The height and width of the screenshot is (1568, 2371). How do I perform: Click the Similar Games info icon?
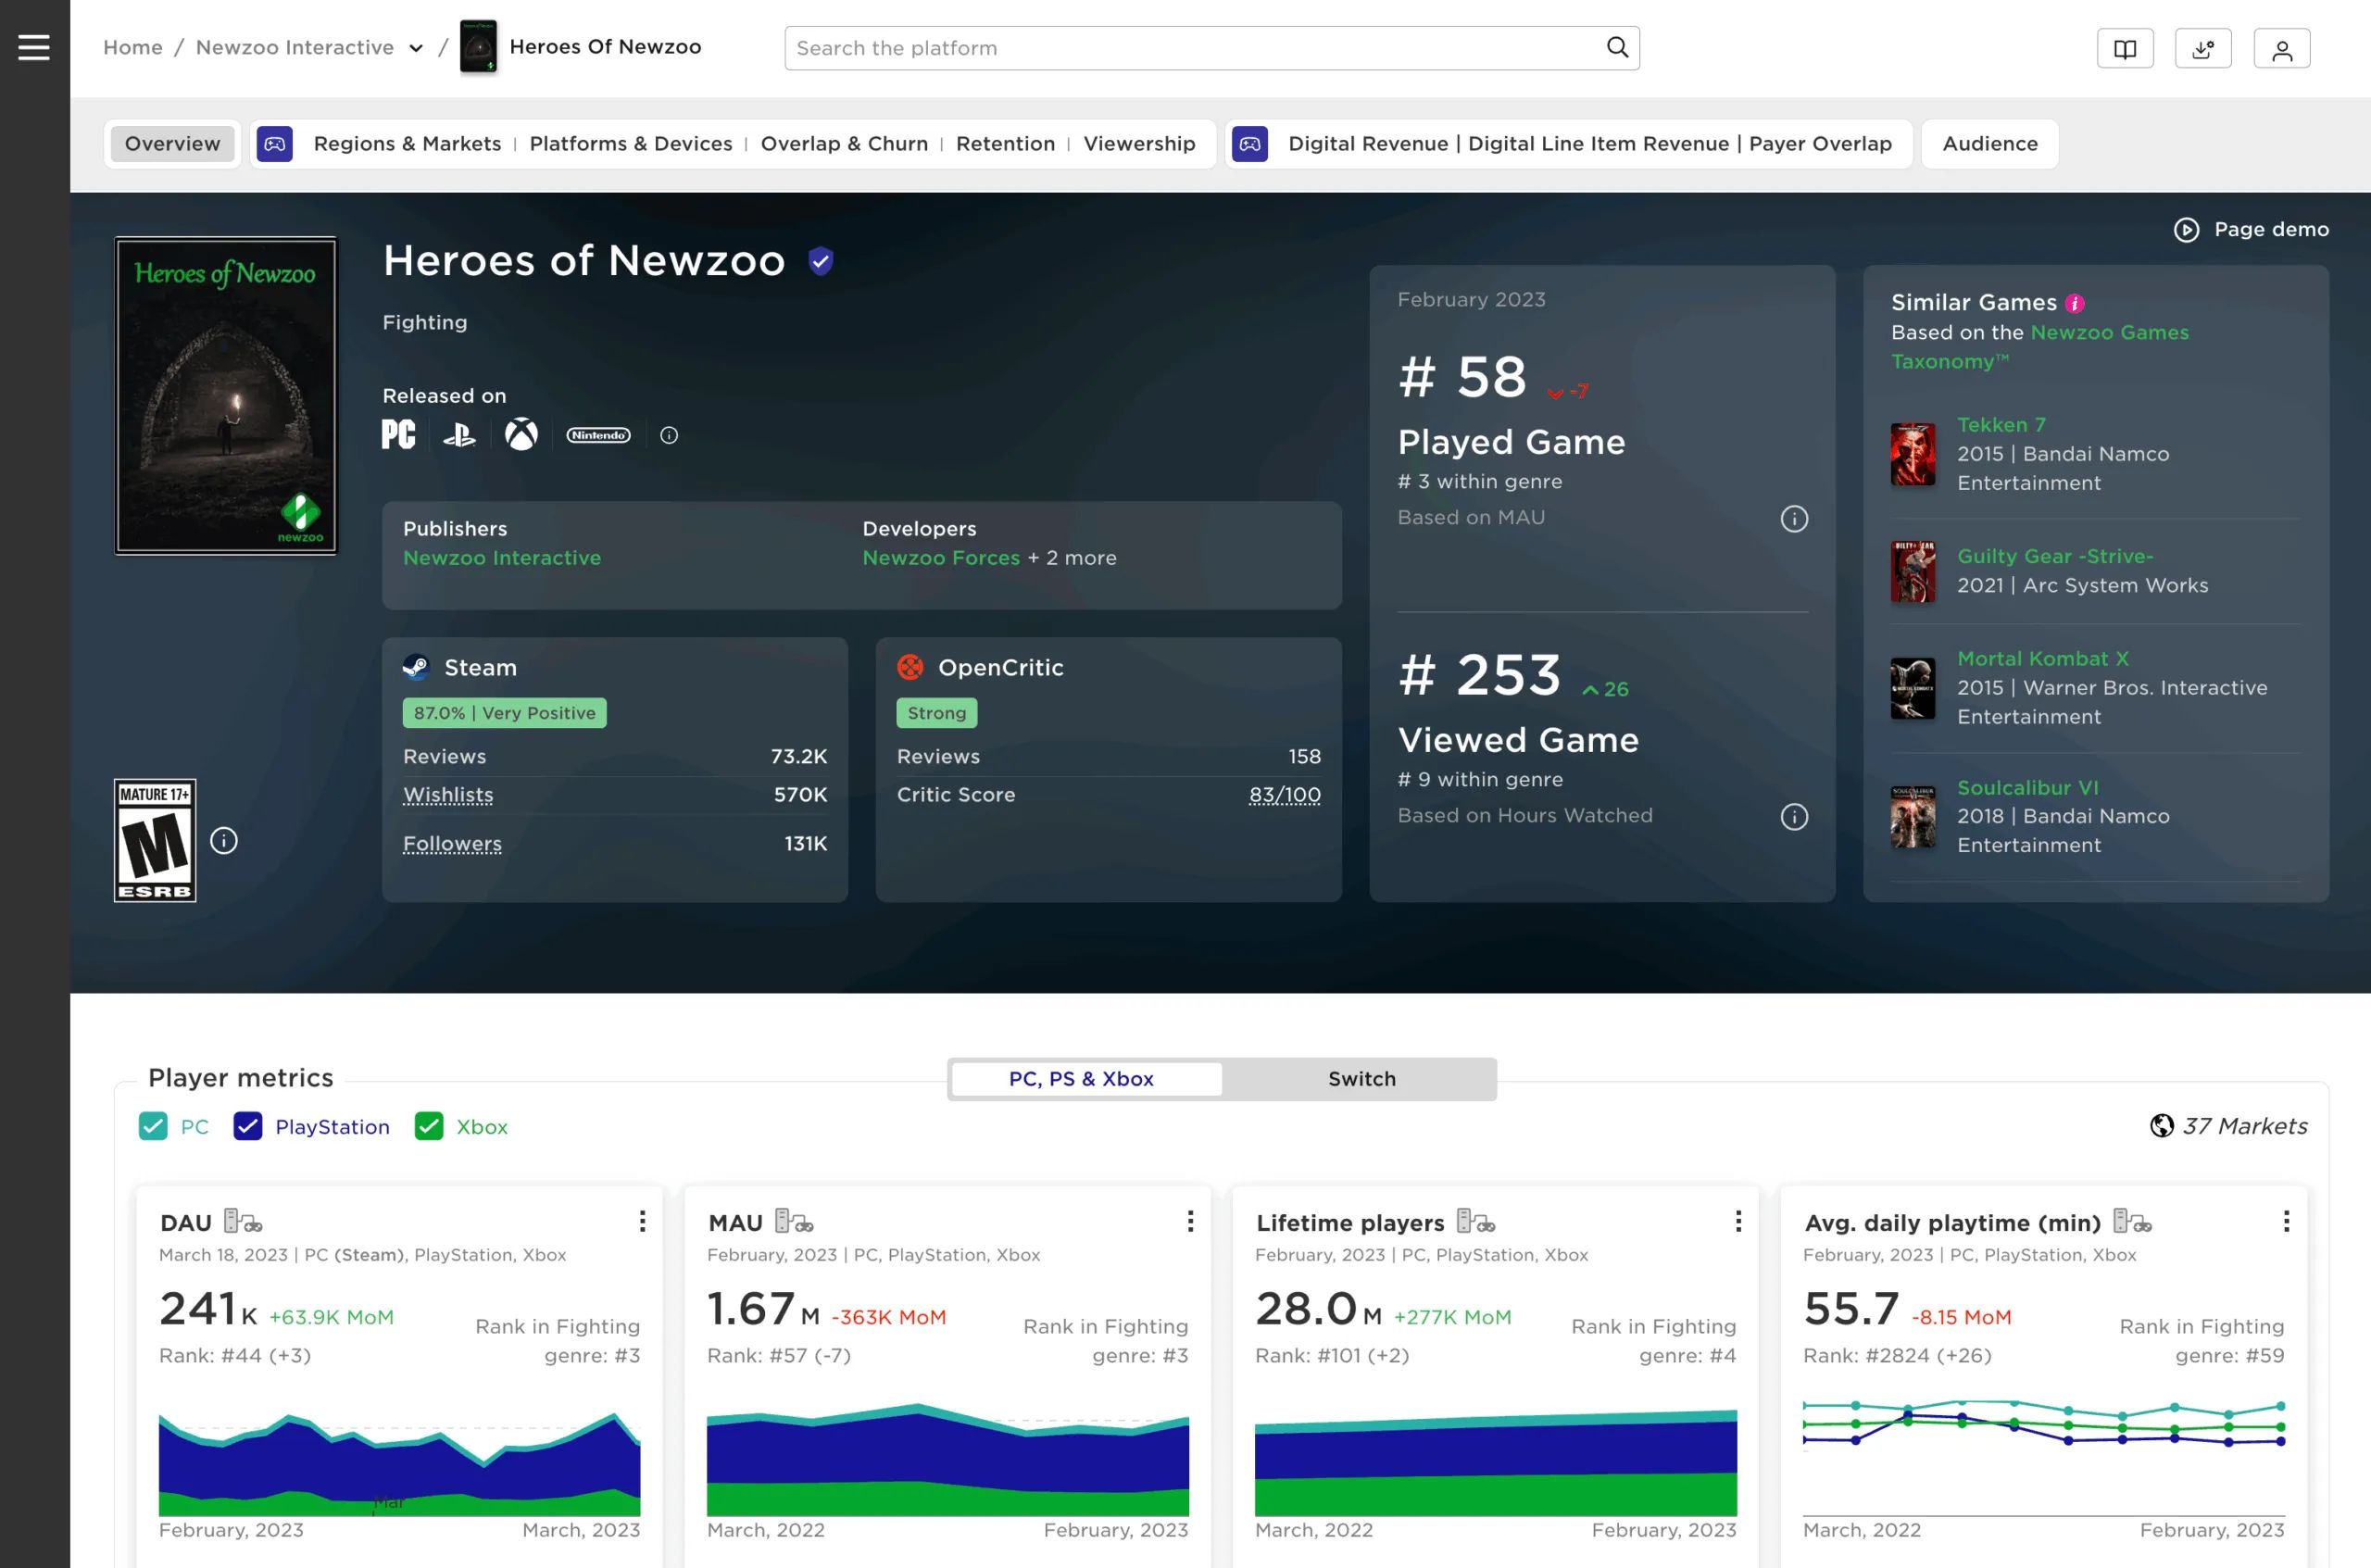click(2075, 303)
